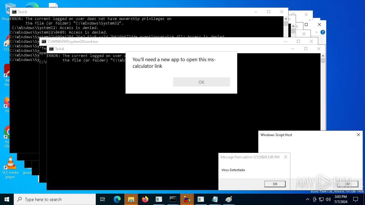Open the Windows Start menu
Viewport: 365px width, 205px height.
[7, 199]
